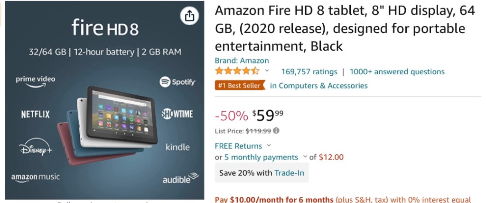Expand the star ratings breakdown arrow
This screenshot has height=203, width=486.
click(267, 71)
